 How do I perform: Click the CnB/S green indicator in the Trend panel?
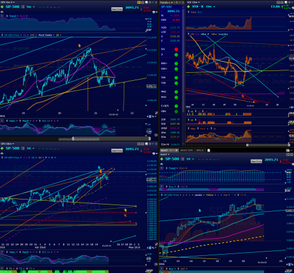pos(176,106)
